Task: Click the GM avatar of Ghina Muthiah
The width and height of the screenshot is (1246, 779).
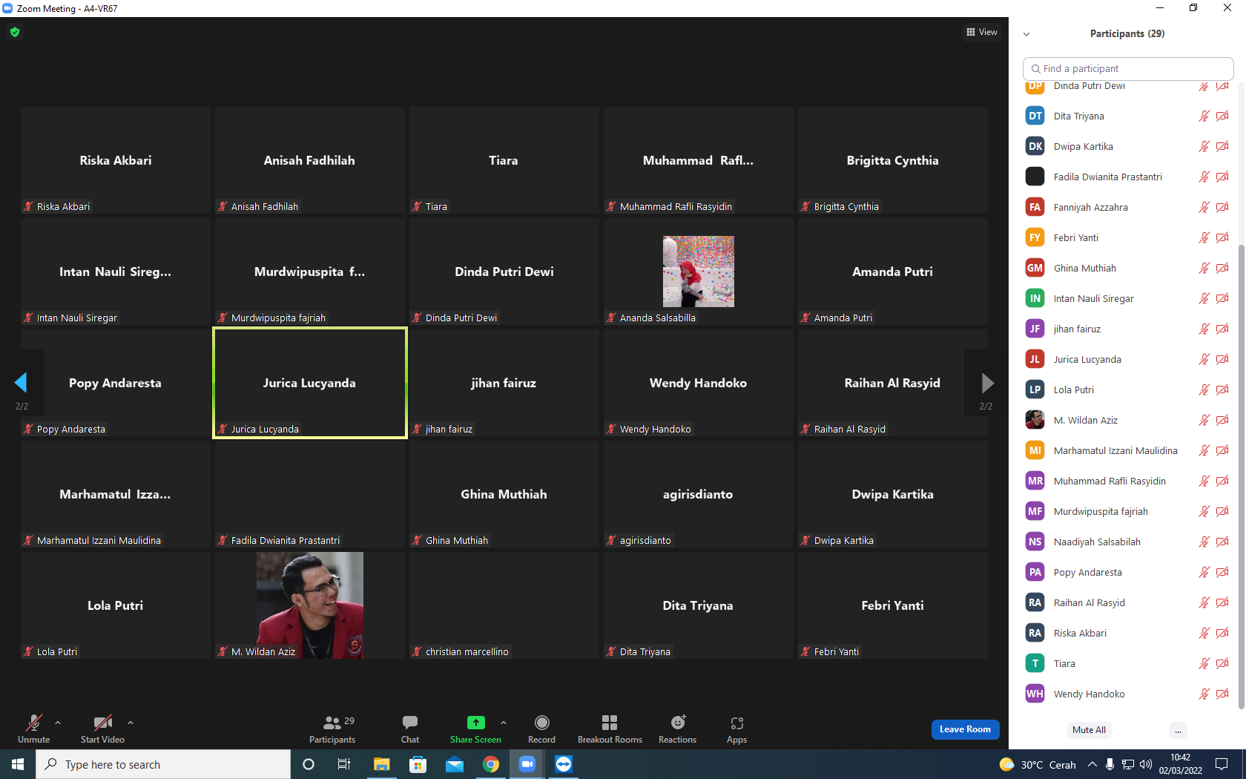Action: pyautogui.click(x=1035, y=268)
